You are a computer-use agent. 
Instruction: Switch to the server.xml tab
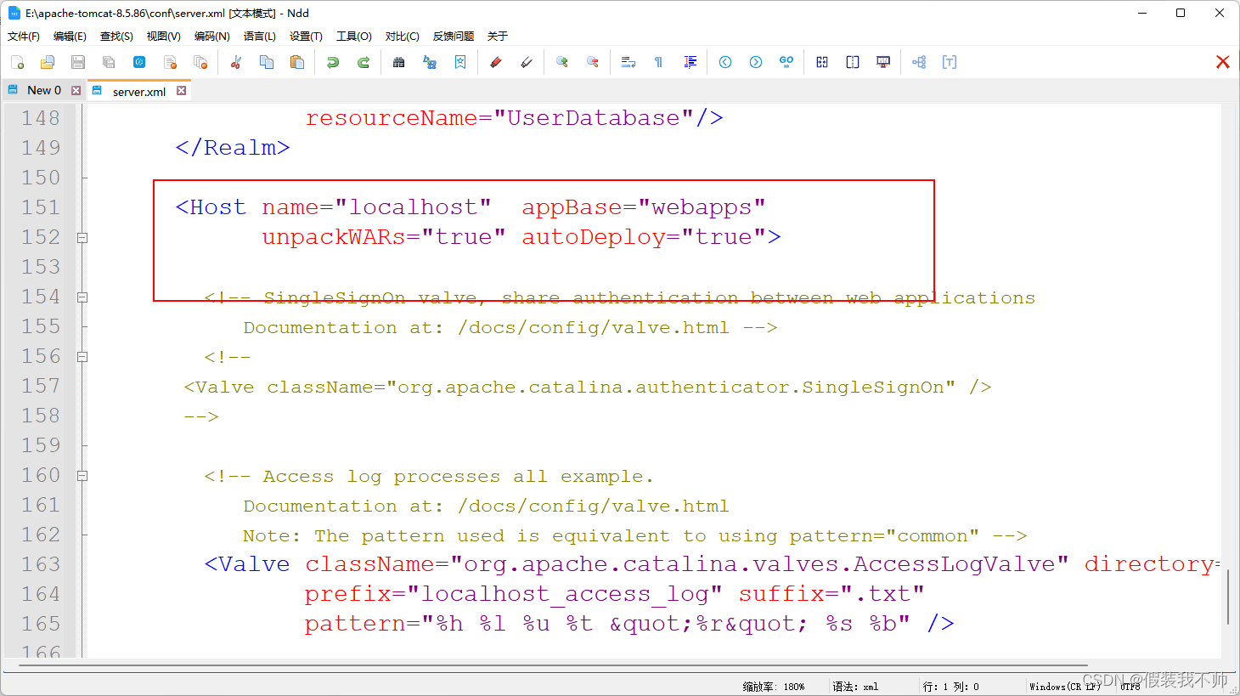(x=138, y=91)
